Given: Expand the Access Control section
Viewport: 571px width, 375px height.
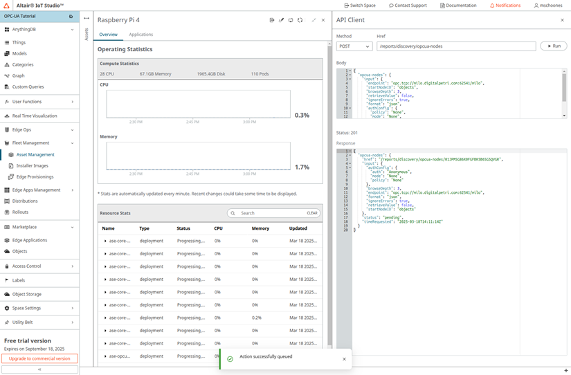Looking at the screenshot, I should 72,266.
